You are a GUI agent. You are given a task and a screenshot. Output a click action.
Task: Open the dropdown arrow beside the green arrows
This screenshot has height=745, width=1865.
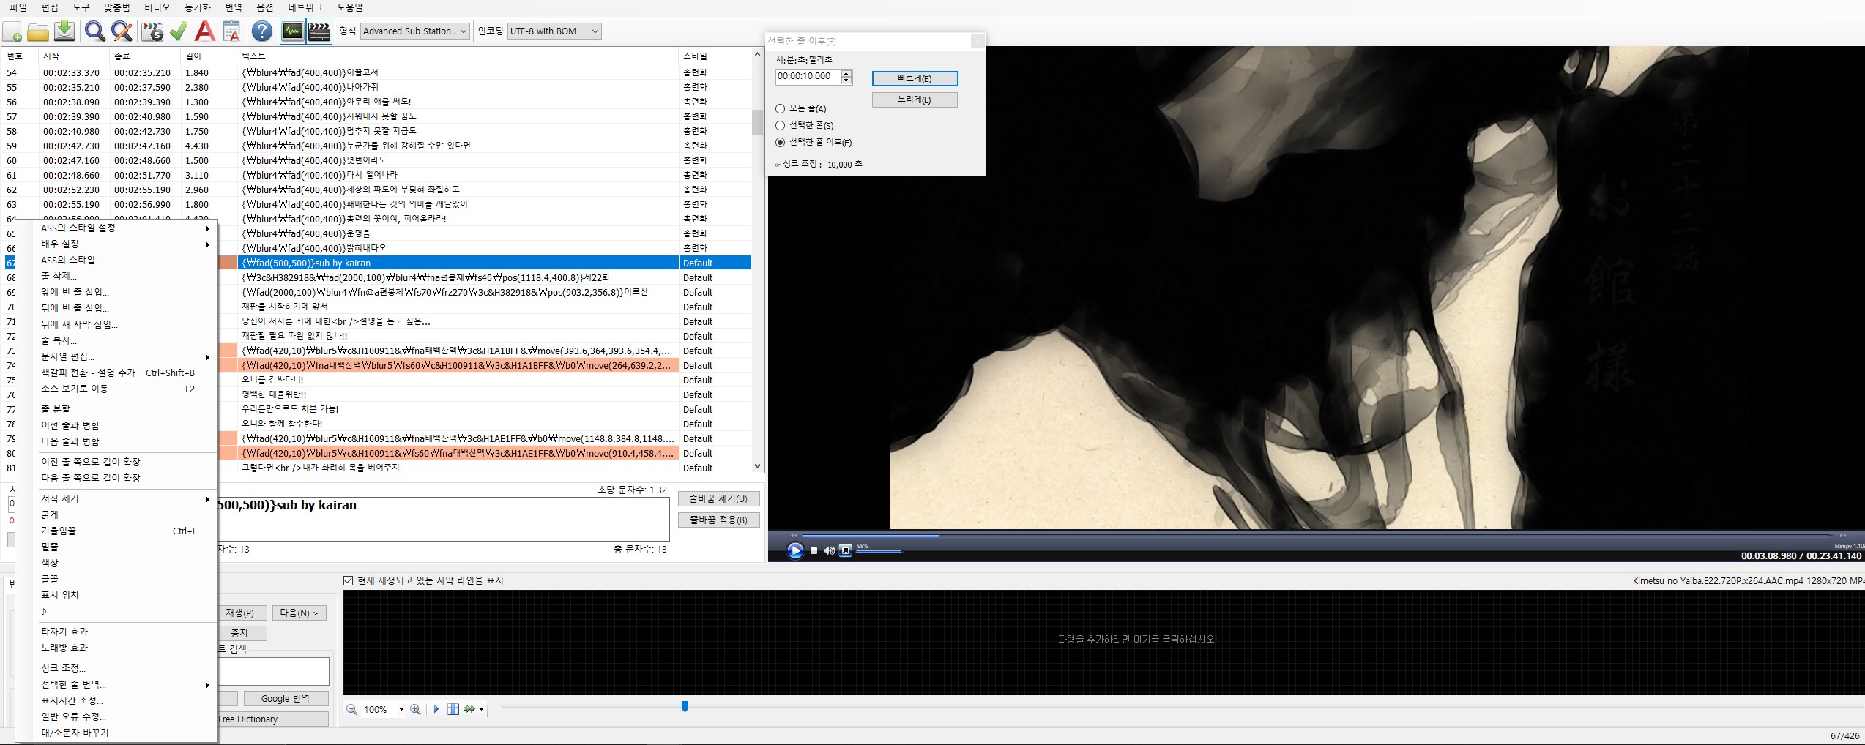pos(481,710)
